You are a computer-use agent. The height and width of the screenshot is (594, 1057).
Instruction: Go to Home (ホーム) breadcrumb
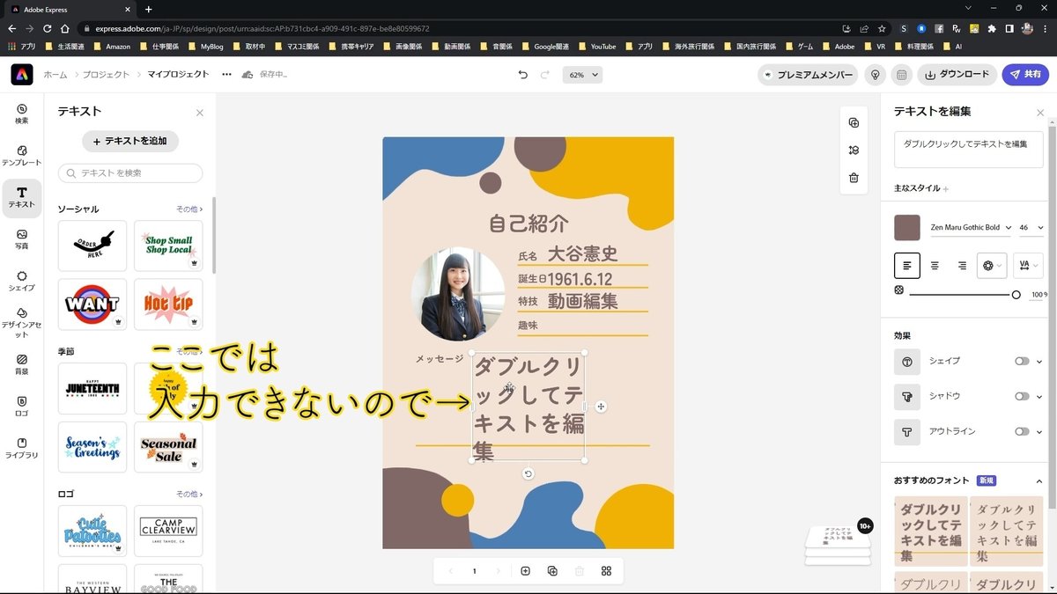55,75
